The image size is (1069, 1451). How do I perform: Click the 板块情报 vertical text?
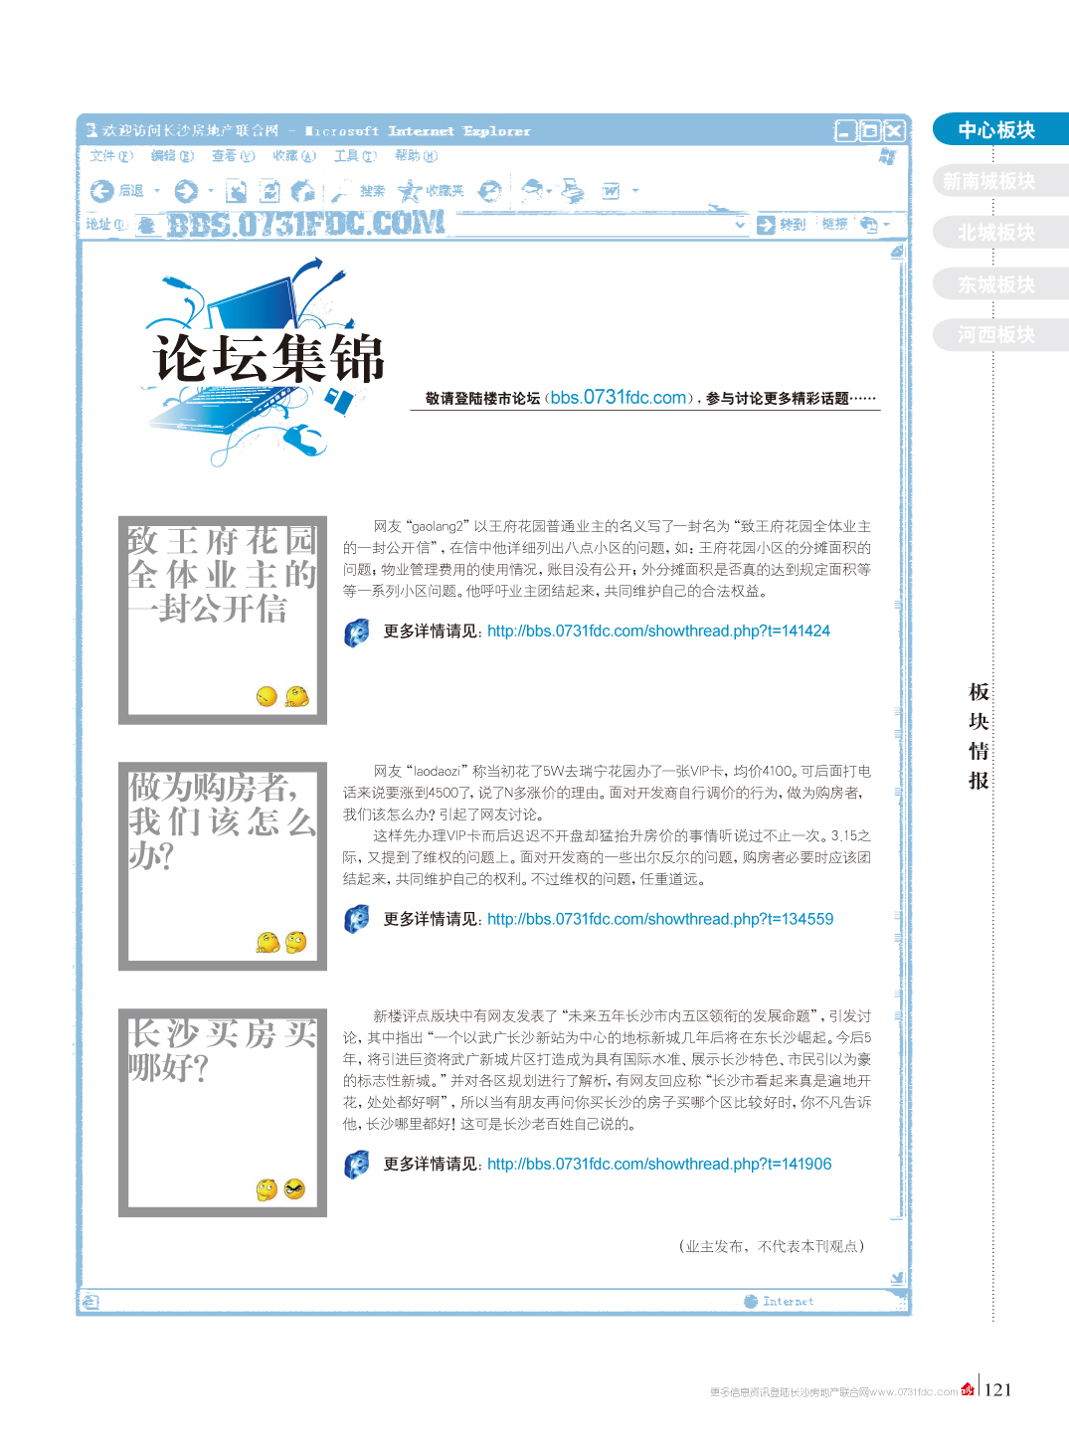coord(979,736)
